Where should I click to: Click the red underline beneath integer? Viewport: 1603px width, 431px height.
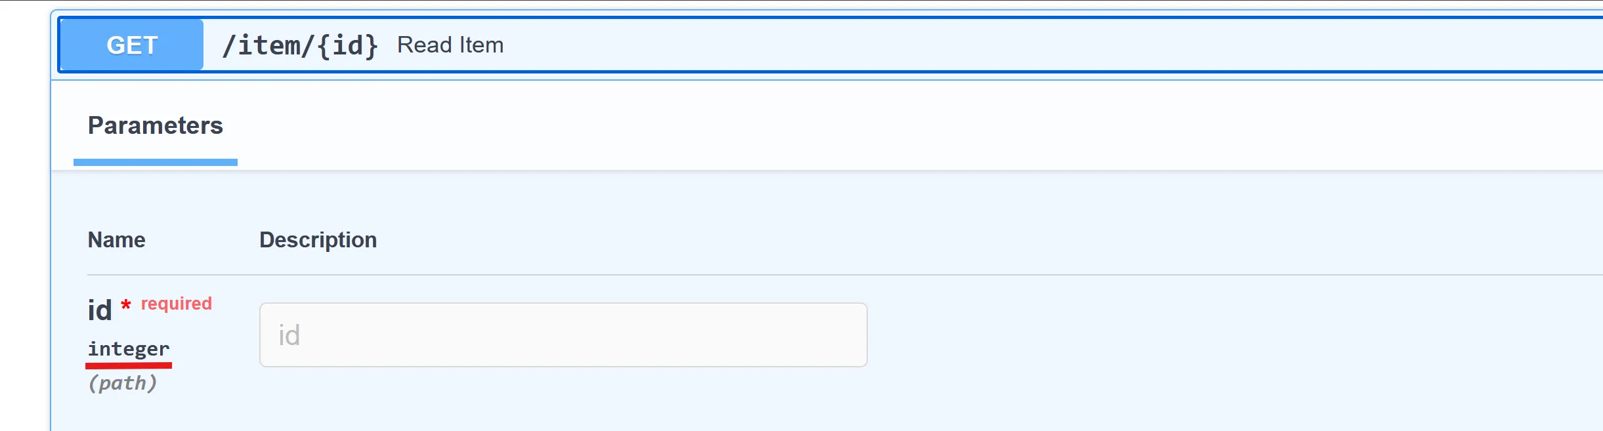click(129, 365)
